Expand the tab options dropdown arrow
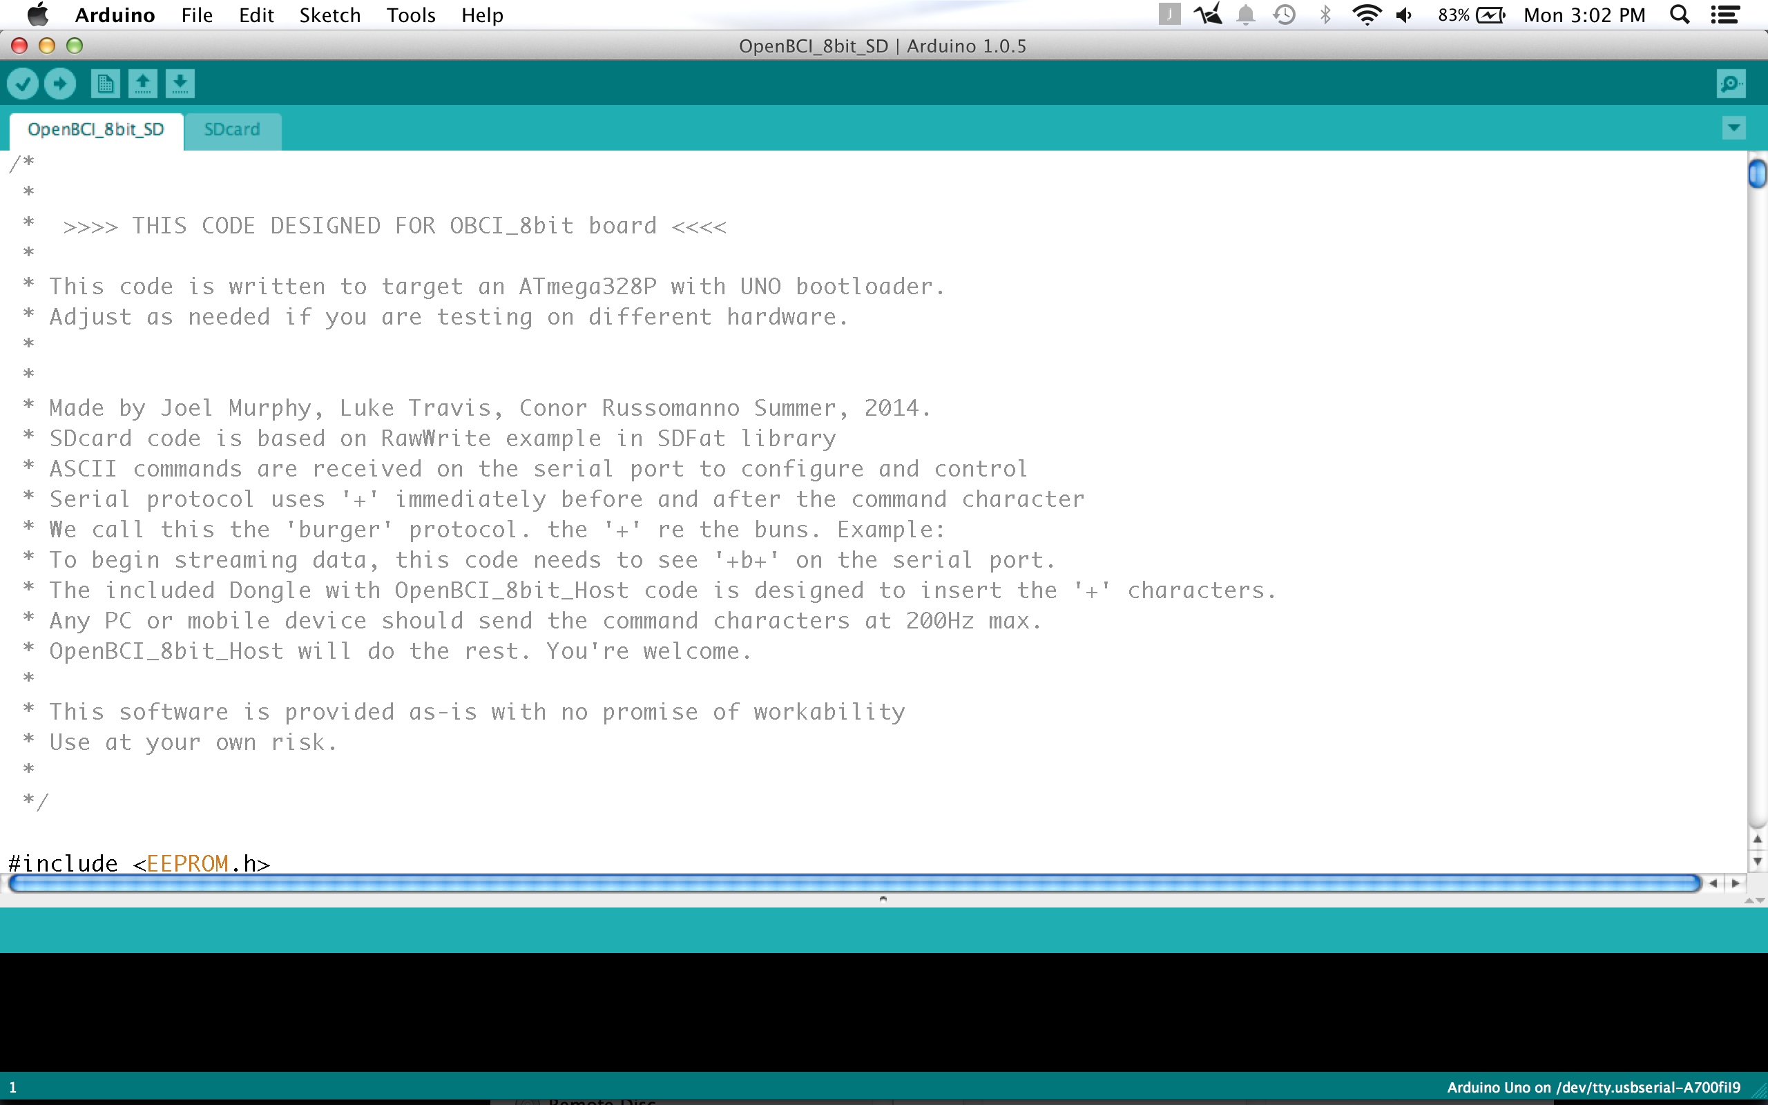The width and height of the screenshot is (1768, 1105). pos(1733,128)
